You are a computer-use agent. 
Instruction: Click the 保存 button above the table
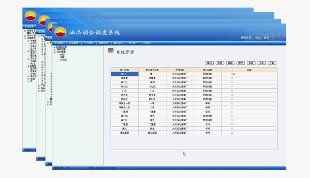(x=241, y=63)
